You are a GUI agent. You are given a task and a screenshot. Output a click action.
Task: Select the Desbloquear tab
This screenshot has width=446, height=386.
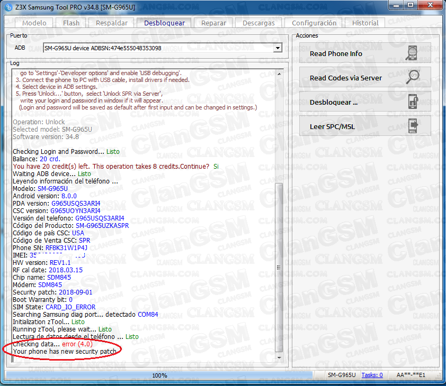coord(164,23)
